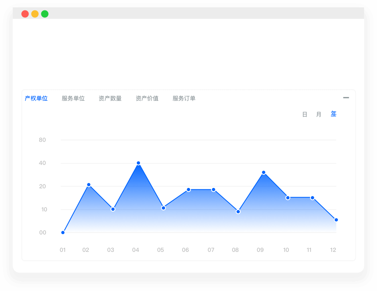The height and width of the screenshot is (291, 377).
Task: Click the data point for month 09
Action: pos(264,173)
